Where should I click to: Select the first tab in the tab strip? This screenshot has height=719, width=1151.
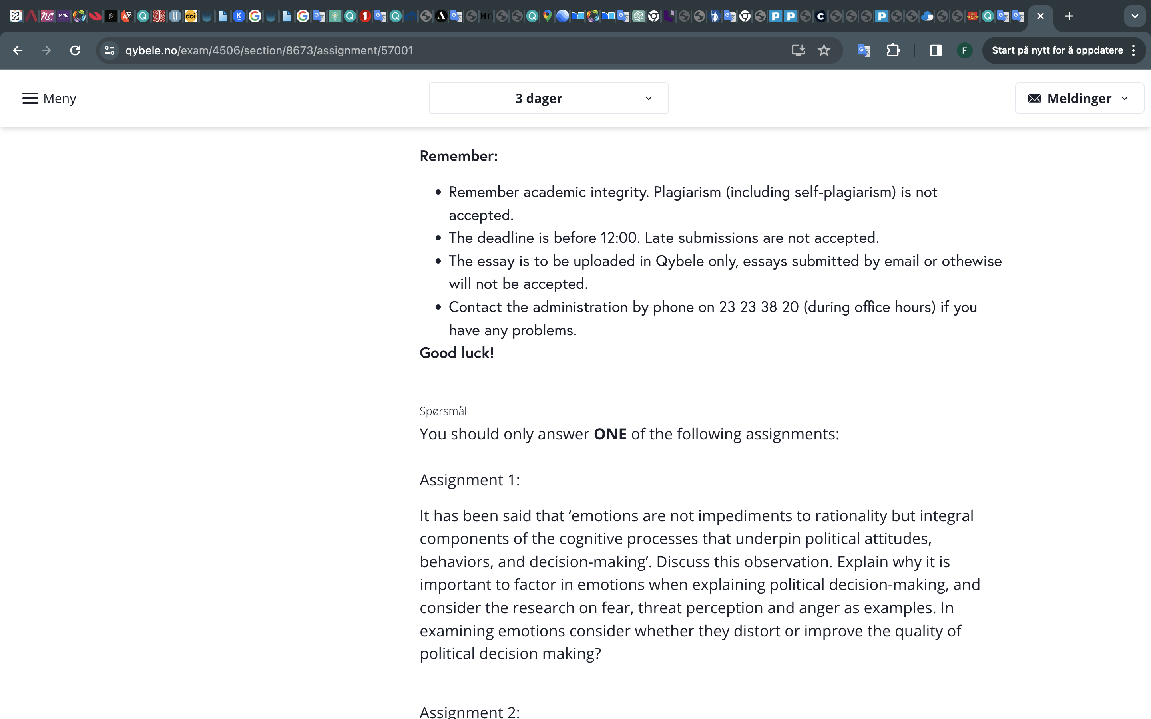point(15,16)
